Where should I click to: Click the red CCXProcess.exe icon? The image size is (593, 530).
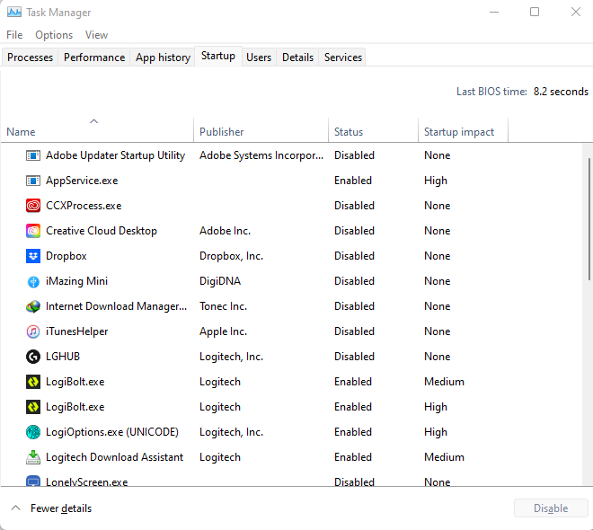(x=33, y=206)
